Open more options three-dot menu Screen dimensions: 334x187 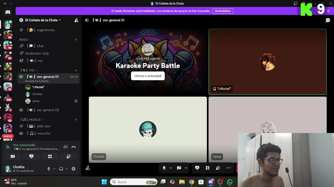[229, 168]
